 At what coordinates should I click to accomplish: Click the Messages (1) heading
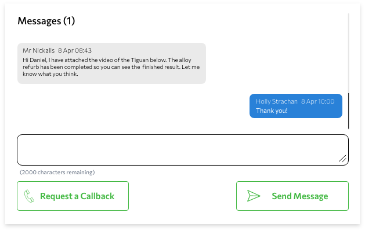(46, 21)
